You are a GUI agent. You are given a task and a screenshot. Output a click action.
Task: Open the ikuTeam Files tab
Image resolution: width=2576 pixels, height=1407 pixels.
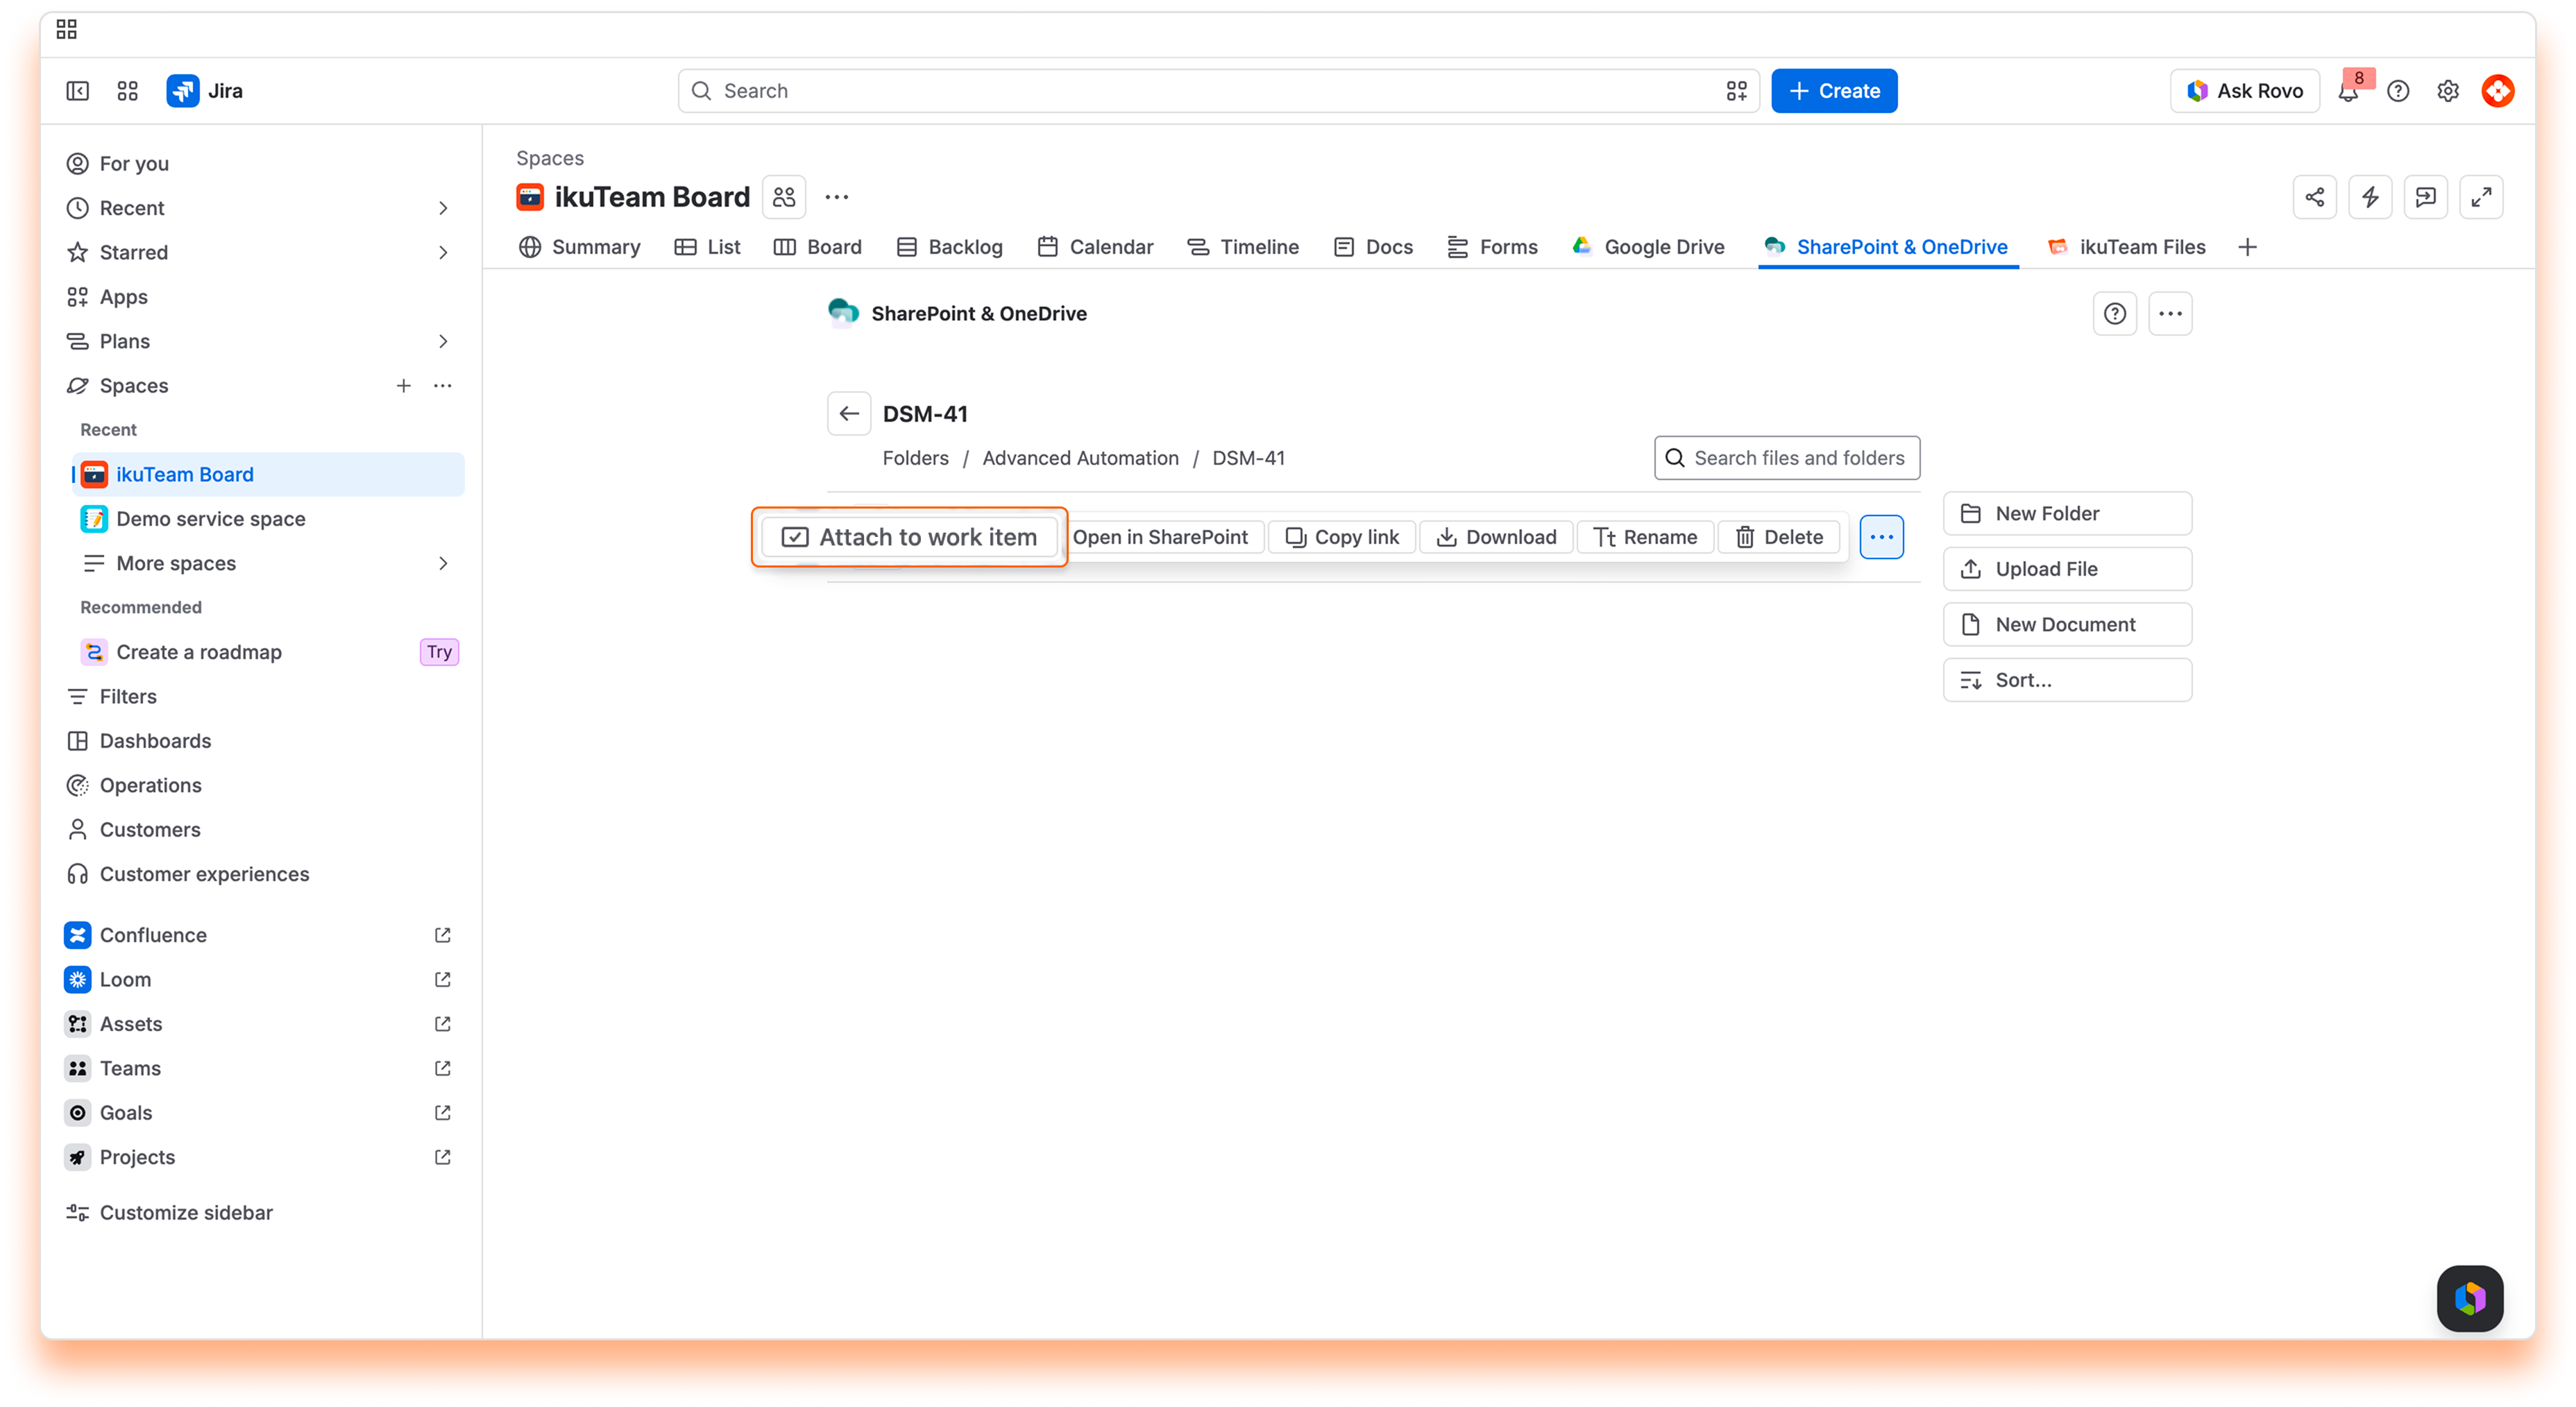2126,247
